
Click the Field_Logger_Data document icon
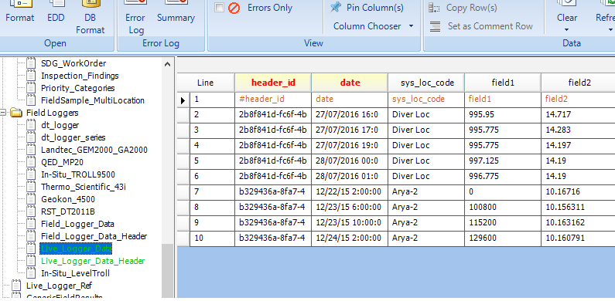point(32,224)
